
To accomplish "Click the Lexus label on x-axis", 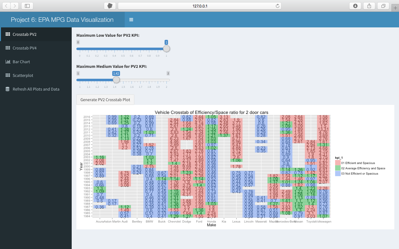I will [236, 222].
